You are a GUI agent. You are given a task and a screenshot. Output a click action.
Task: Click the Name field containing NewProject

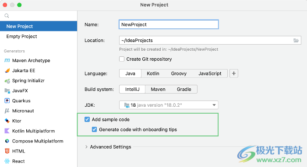tap(169, 24)
